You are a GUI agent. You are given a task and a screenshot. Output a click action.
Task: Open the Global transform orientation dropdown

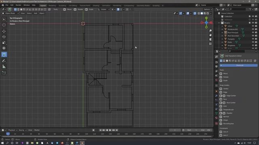104,10
